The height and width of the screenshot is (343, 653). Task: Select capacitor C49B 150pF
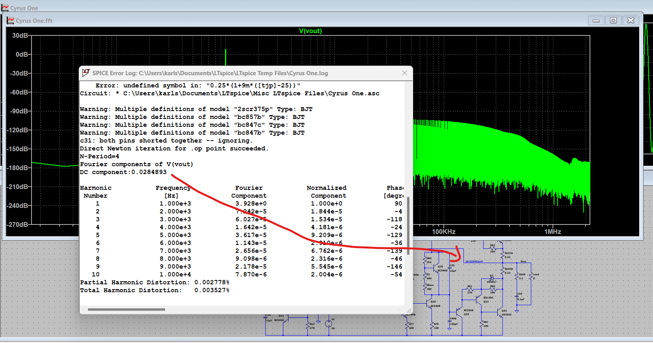pos(450,321)
